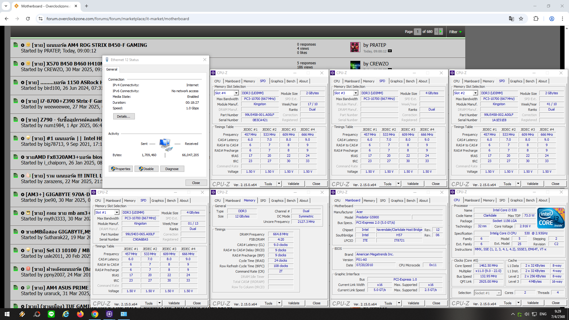Click the page number input box

[417, 31]
